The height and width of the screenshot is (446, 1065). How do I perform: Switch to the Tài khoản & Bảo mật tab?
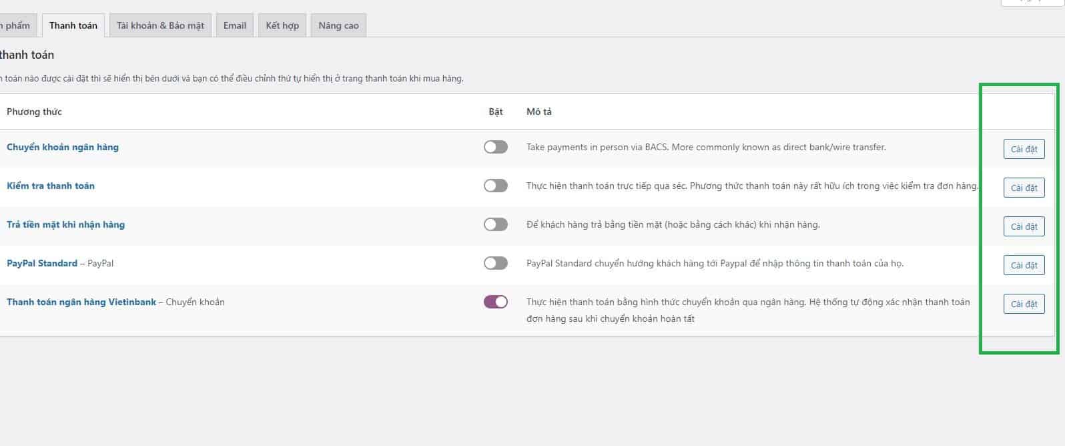[x=160, y=25]
